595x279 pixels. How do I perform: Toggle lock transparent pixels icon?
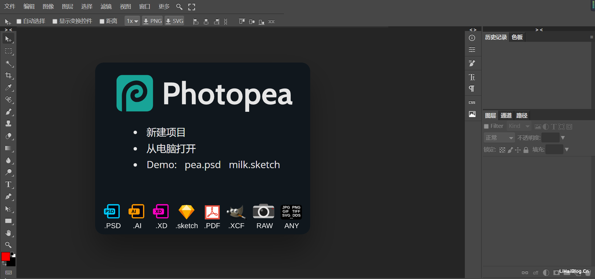502,150
